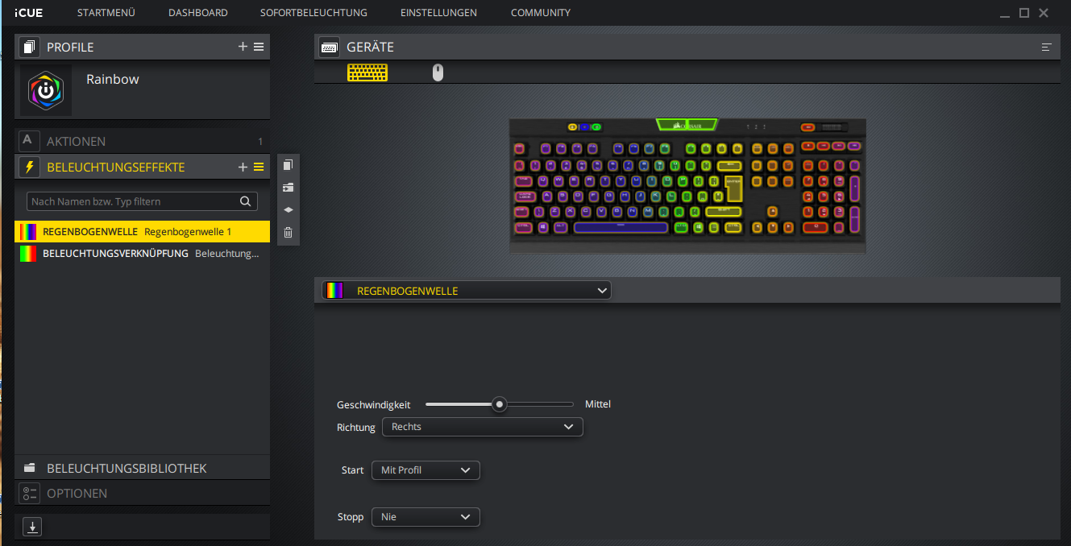1071x546 pixels.
Task: Click the magnifier icon in filter field
Action: point(246,201)
